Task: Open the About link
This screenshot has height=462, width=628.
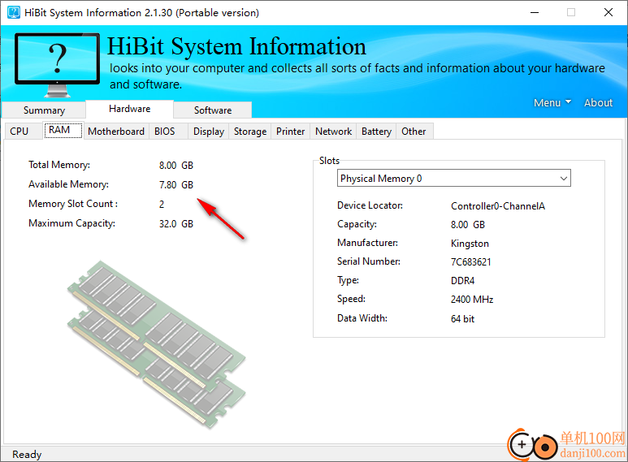Action: (x=598, y=103)
